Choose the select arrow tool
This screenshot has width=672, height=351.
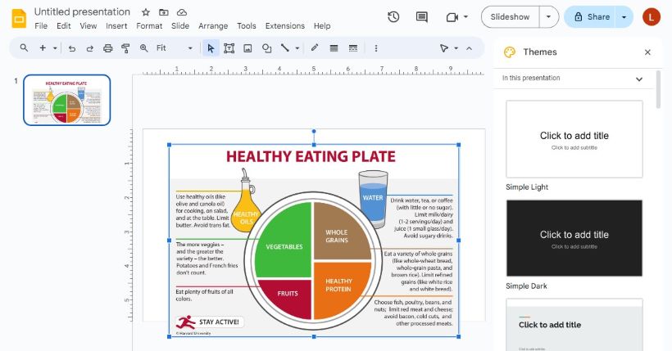[211, 48]
